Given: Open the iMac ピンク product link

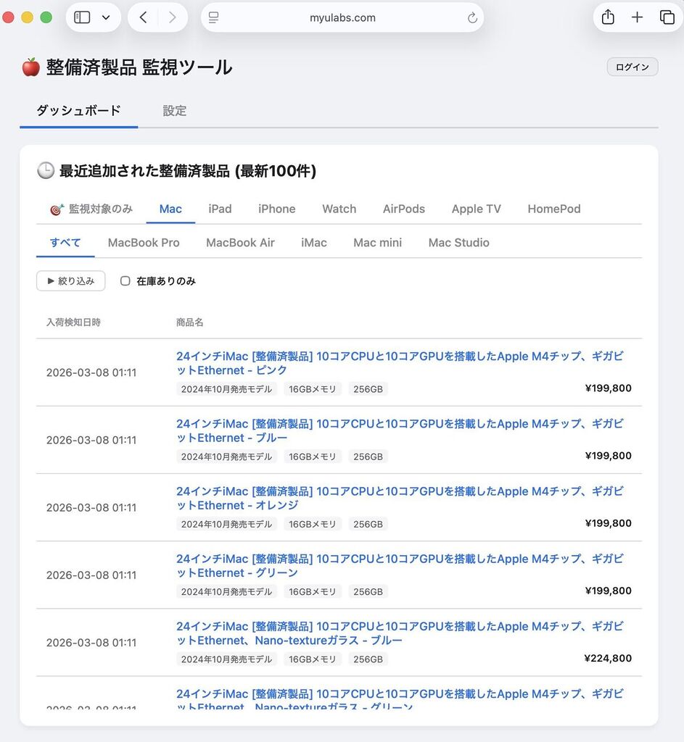Looking at the screenshot, I should click(x=399, y=363).
